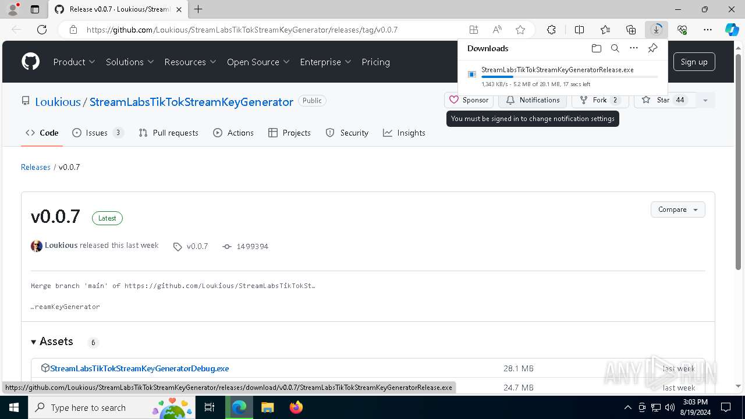View site information lock icon

[73, 30]
